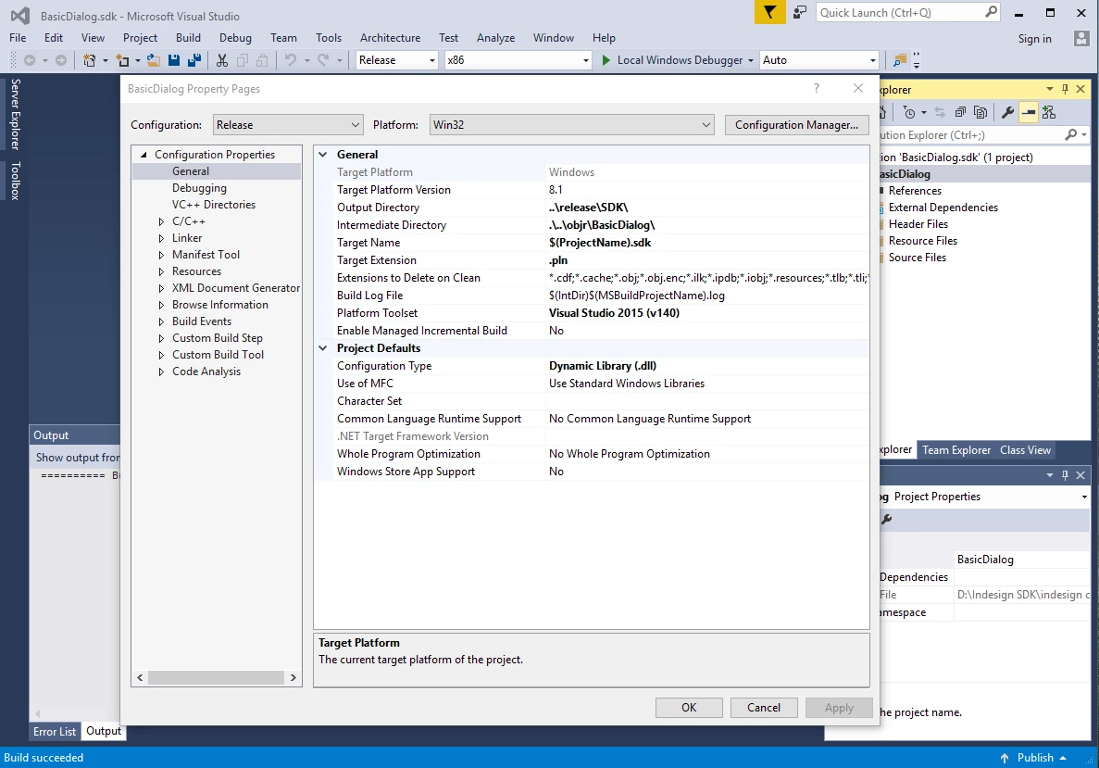Viewport: 1099px width, 768px height.
Task: Switch to the Error List tab
Action: (55, 732)
